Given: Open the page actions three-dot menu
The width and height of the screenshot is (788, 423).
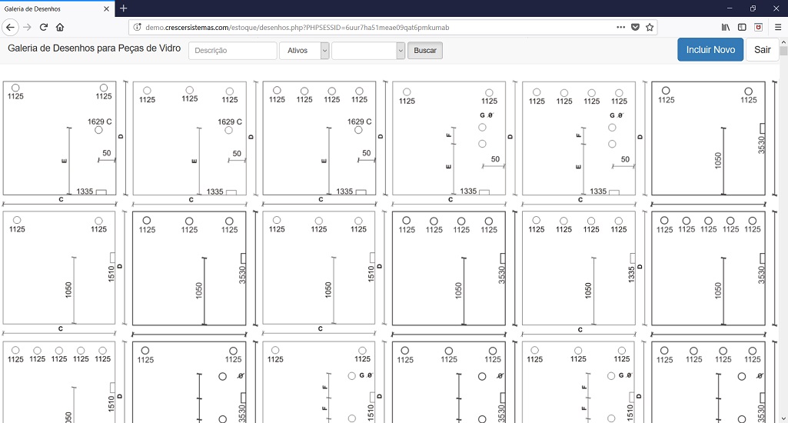Looking at the screenshot, I should [x=620, y=27].
